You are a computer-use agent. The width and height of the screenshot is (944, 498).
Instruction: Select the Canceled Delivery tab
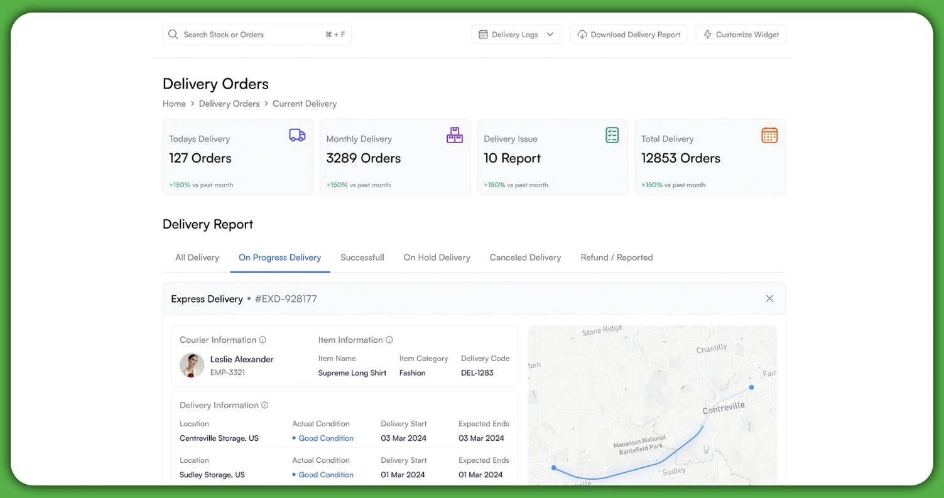click(525, 257)
